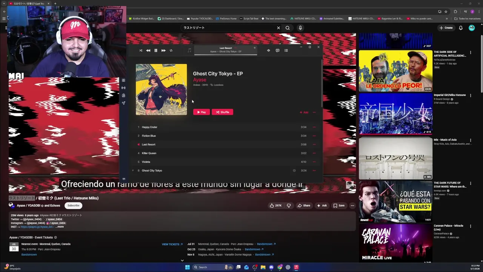Open more options for Killer Queen track
This screenshot has height=272, width=483.
pos(314,153)
